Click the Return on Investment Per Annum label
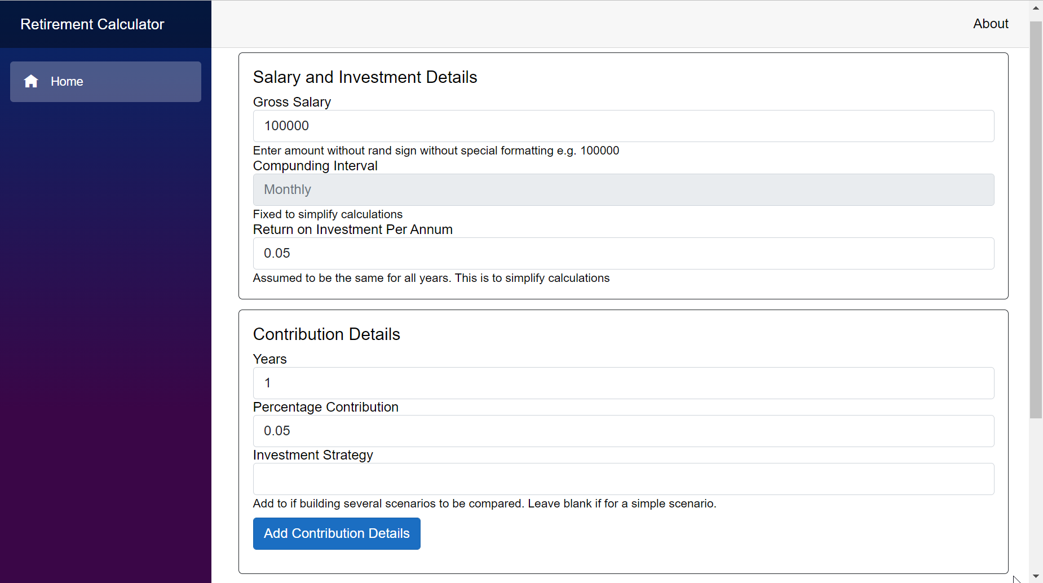 pyautogui.click(x=352, y=229)
